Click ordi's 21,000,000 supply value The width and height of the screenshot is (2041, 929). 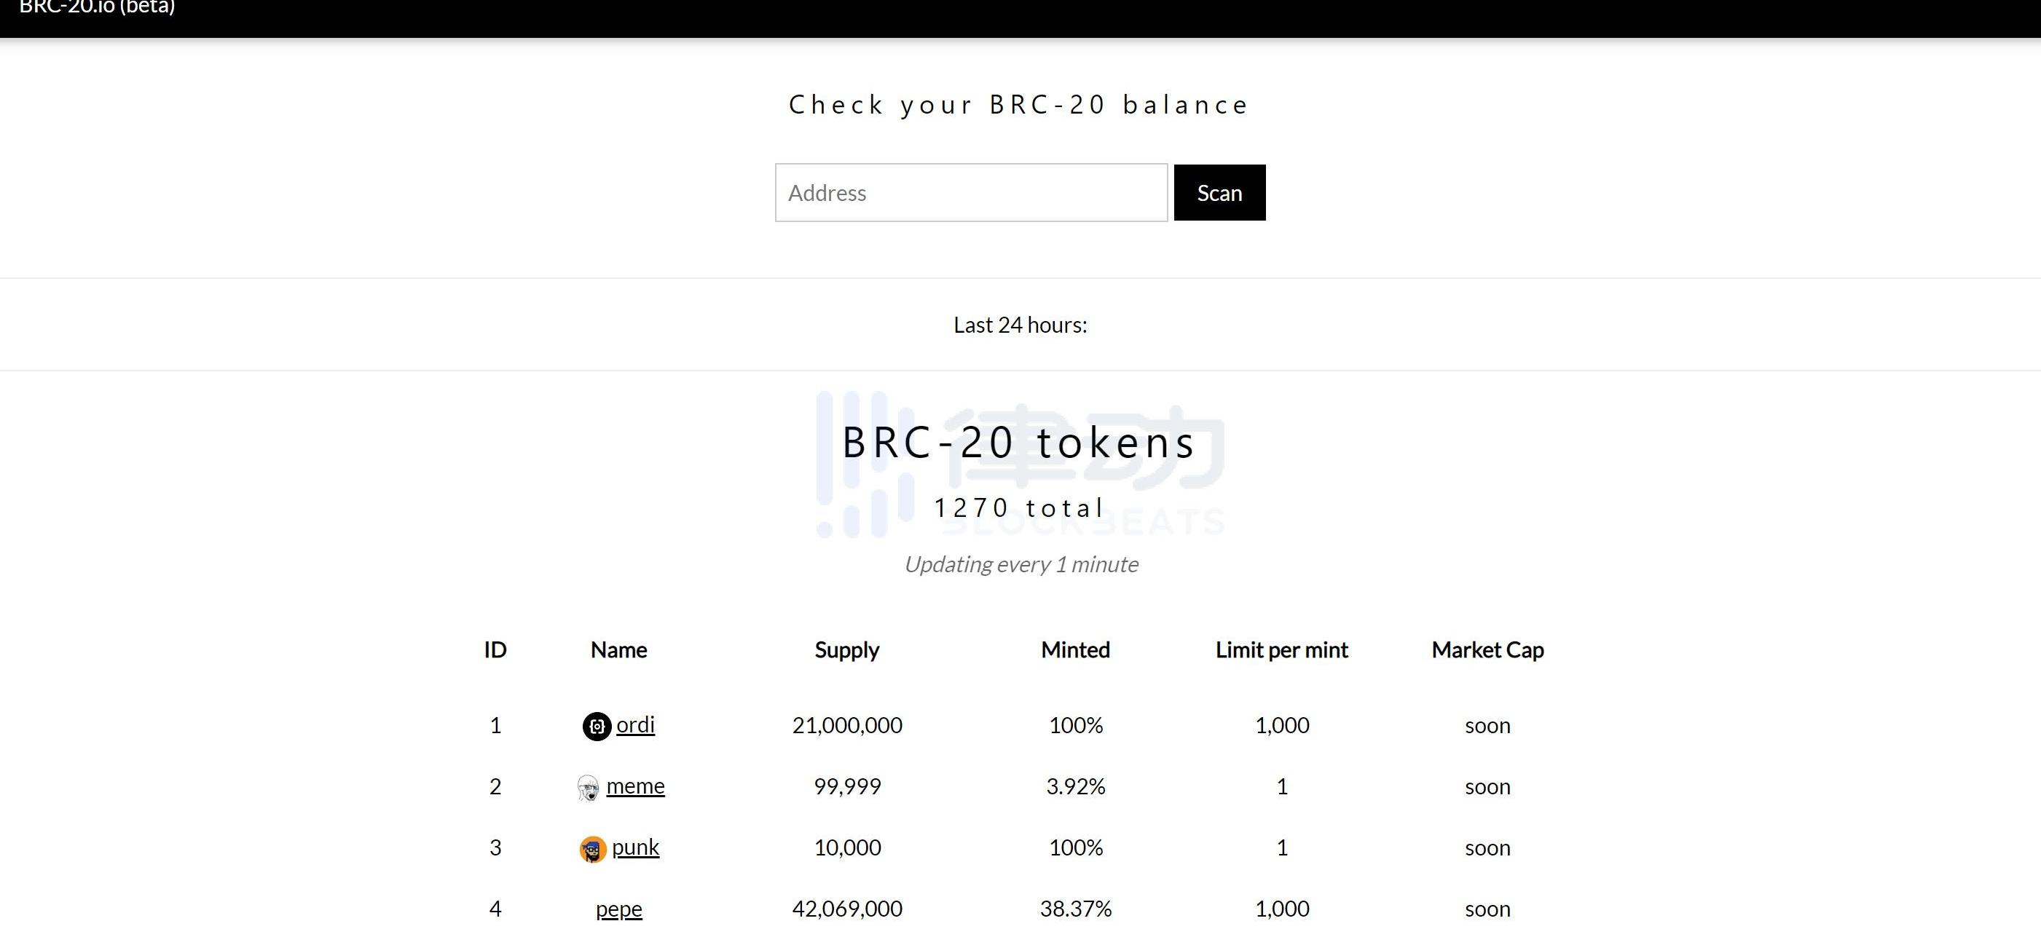tap(847, 725)
